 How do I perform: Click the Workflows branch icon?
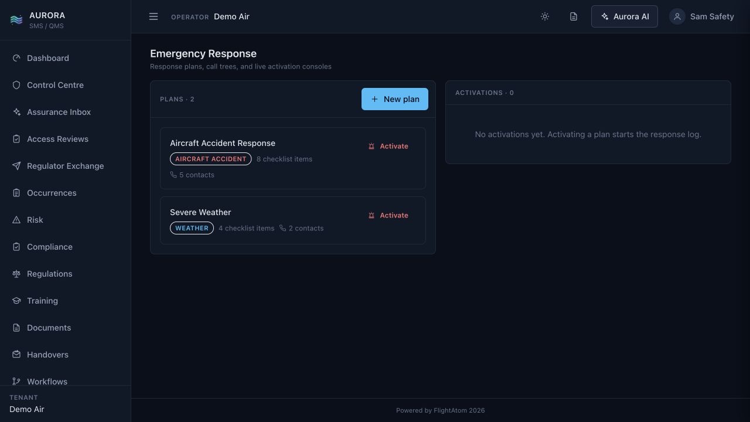pyautogui.click(x=16, y=382)
